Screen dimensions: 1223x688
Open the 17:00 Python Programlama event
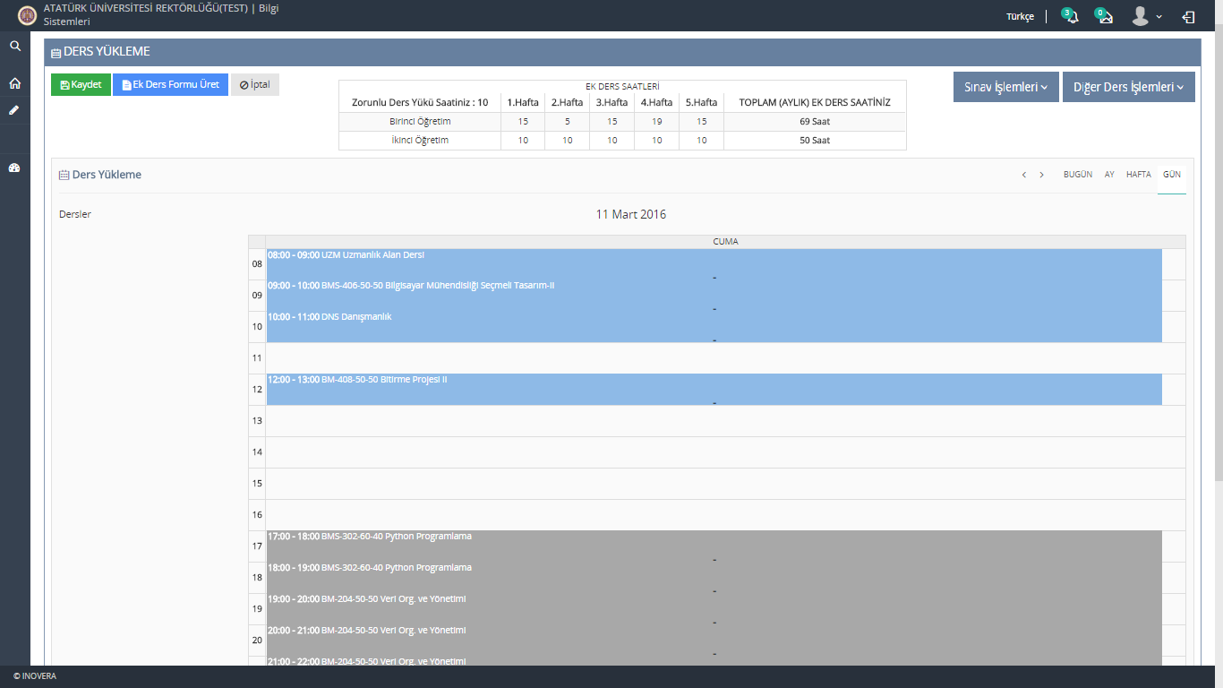[x=714, y=546]
